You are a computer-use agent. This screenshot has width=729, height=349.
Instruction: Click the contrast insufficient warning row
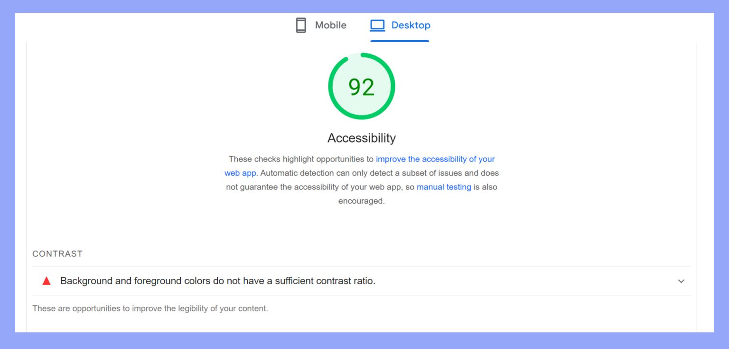coord(217,281)
